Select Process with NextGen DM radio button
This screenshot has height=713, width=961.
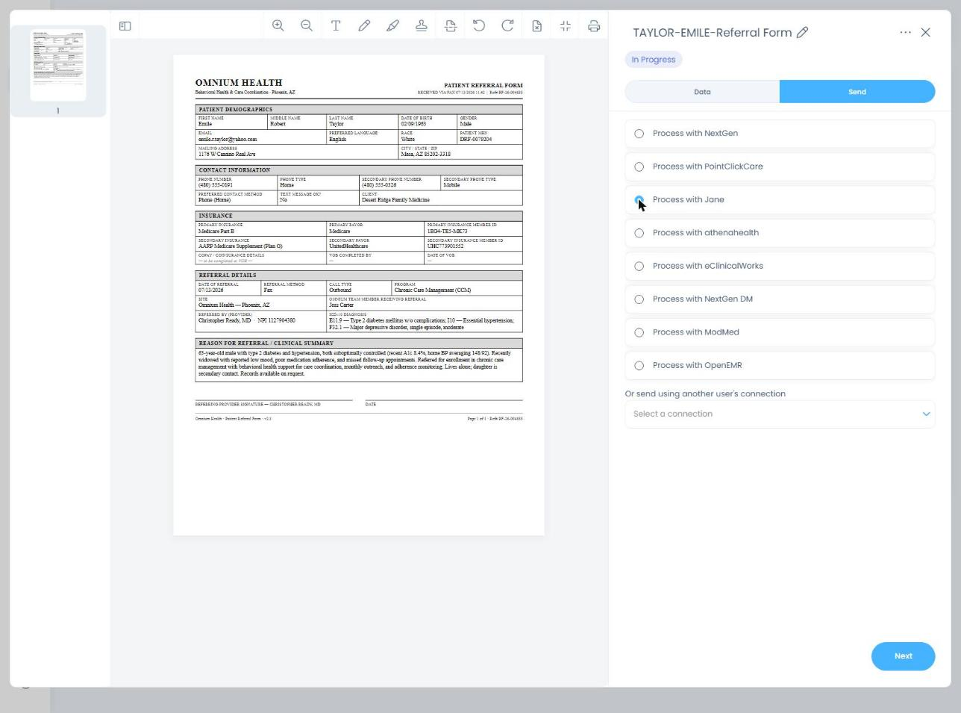[639, 299]
